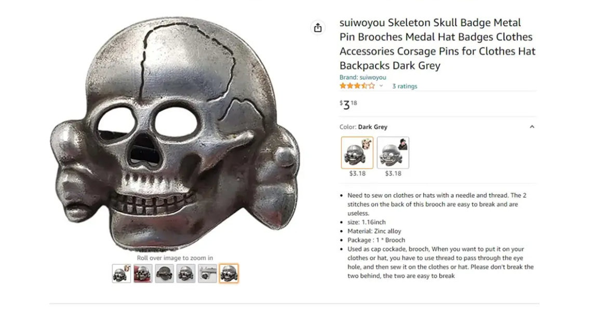
Task: Click the $3.18 price under second swatch
Action: pyautogui.click(x=393, y=173)
